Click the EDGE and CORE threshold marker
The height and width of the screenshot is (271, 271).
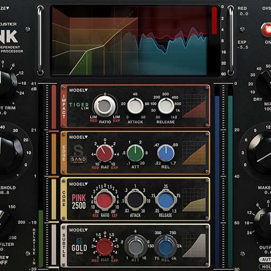coord(53,176)
